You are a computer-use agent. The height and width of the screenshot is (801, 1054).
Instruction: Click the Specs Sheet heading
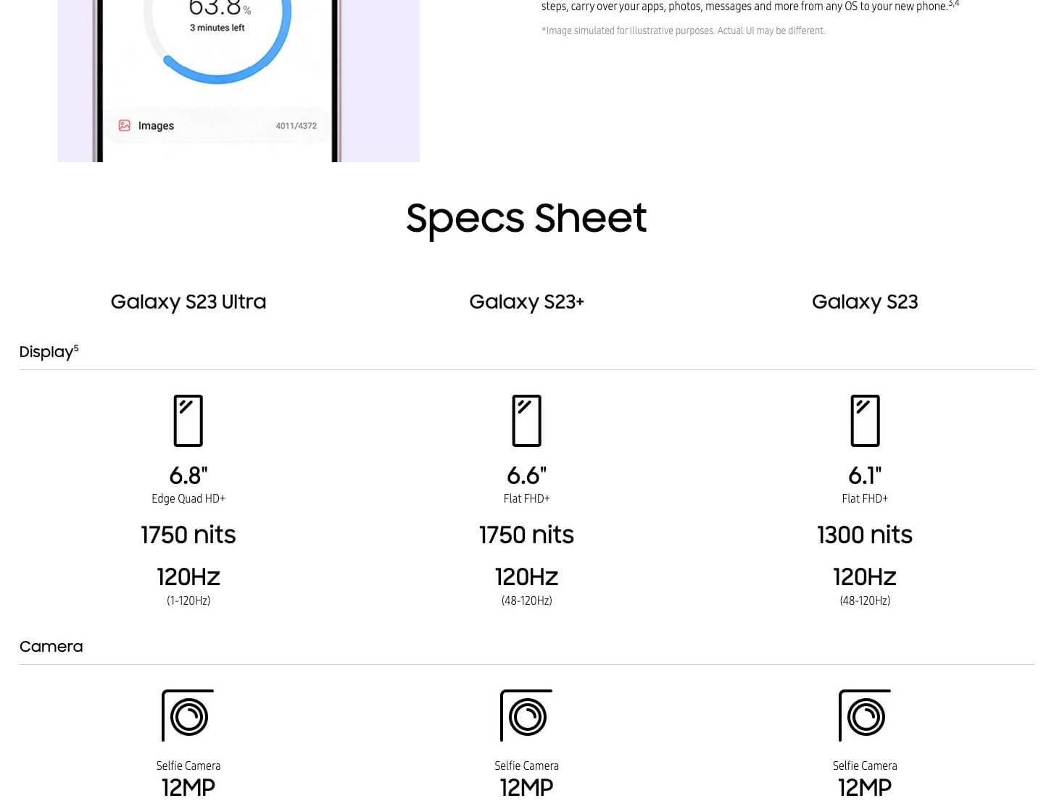[x=526, y=218]
